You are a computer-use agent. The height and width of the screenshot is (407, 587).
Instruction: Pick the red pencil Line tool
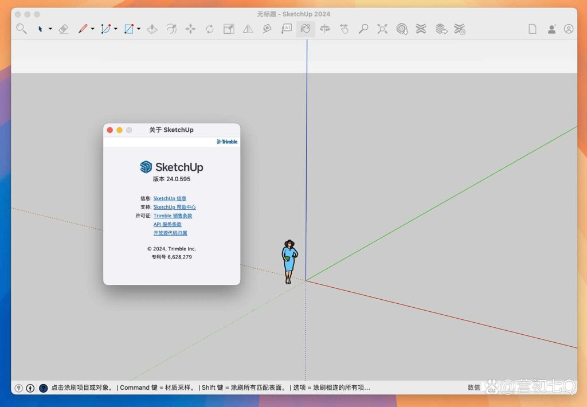(x=83, y=29)
